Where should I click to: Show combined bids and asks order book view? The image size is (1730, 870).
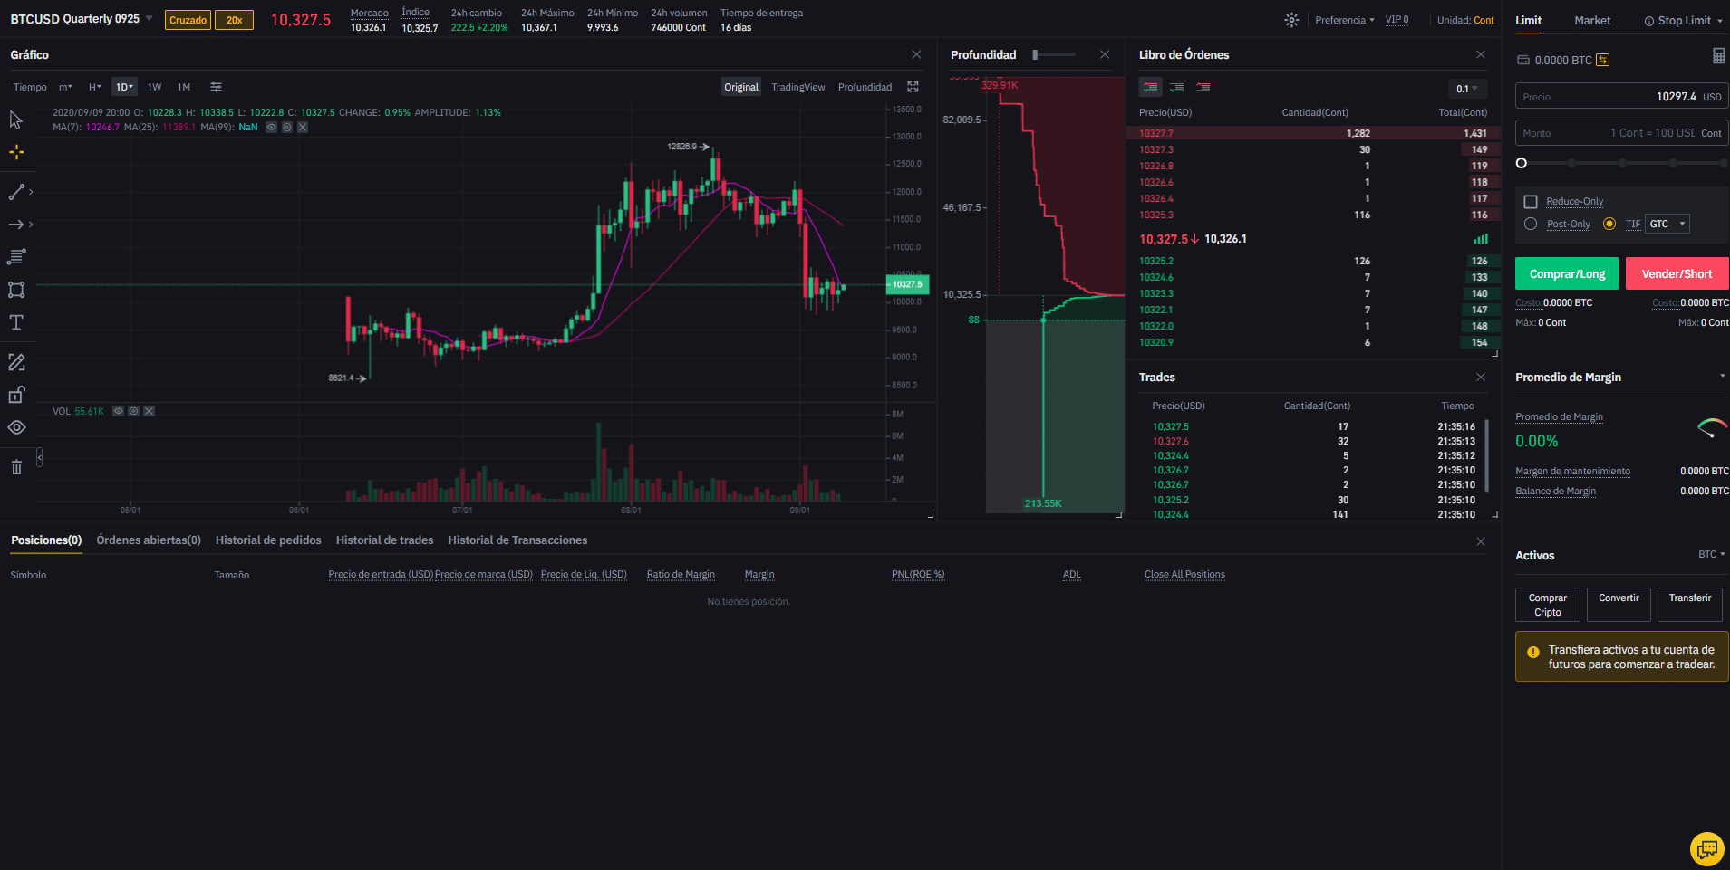[x=1150, y=87]
